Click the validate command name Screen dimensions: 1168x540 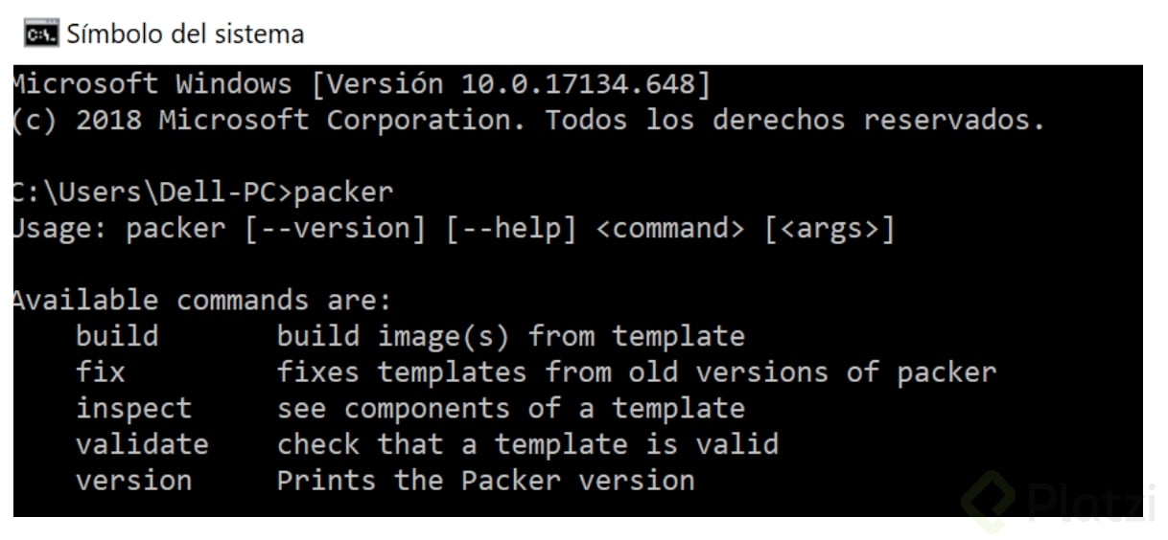point(142,444)
